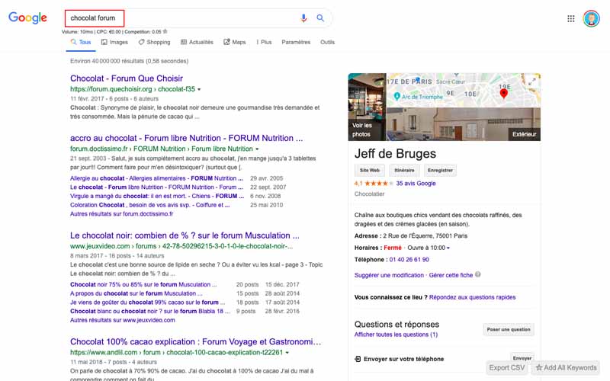This screenshot has height=381, width=610.
Task: Expand the Plus menu
Action: point(264,42)
